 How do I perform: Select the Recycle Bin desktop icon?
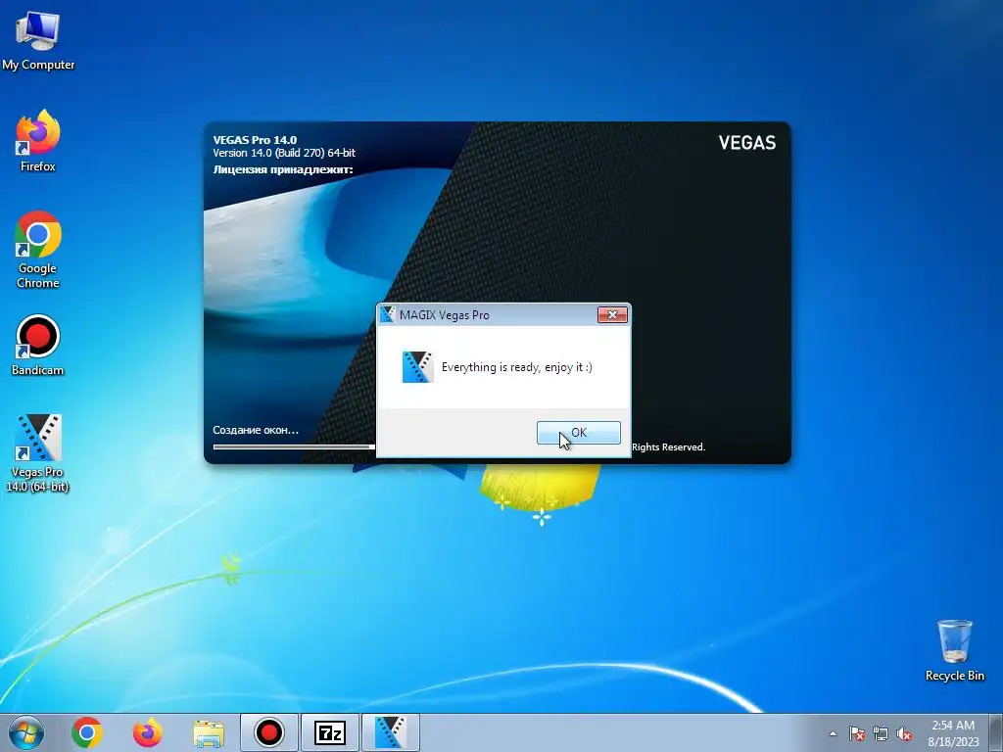point(954,650)
